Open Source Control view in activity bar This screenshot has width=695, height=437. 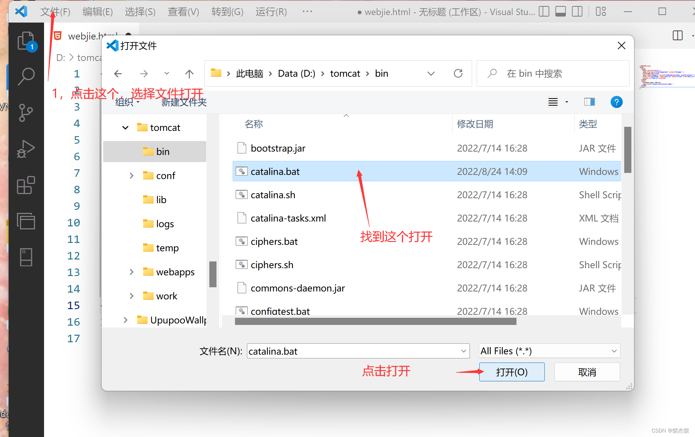[26, 112]
